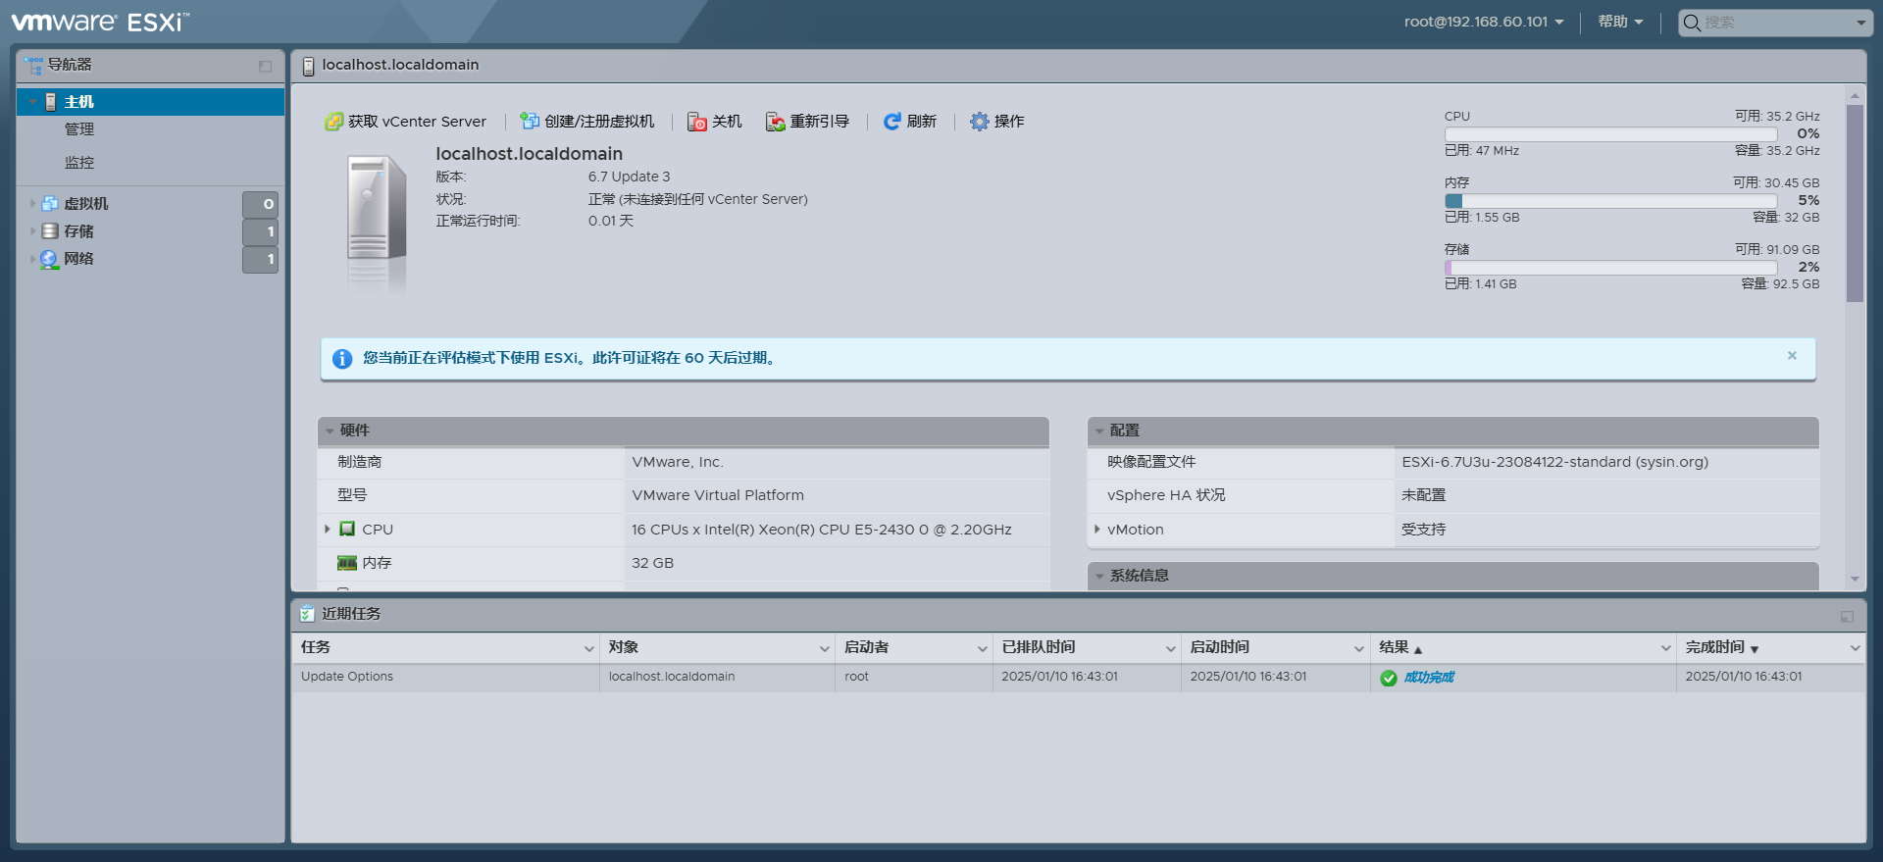1883x862 pixels.
Task: Open the Target (对象) column dropdown
Action: tap(824, 648)
